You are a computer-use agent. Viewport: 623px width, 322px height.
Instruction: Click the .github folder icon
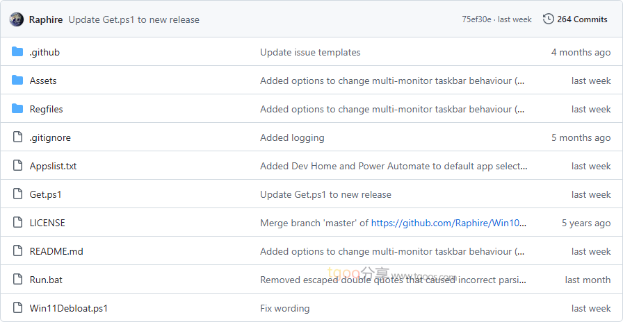point(17,52)
